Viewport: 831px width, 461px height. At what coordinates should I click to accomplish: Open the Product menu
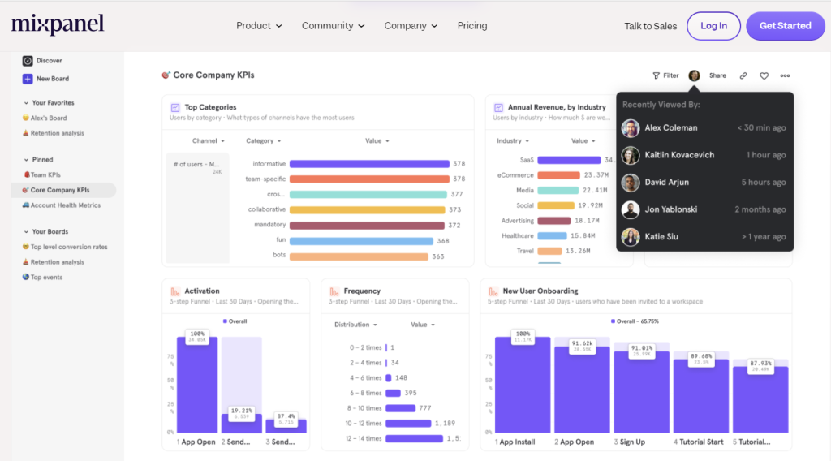259,25
